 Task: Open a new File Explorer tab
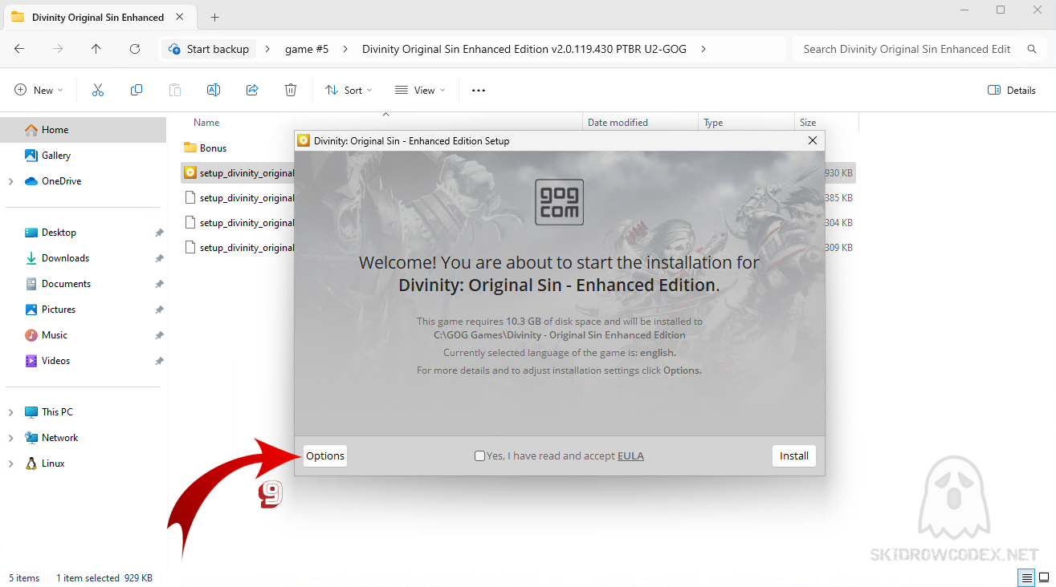click(215, 17)
